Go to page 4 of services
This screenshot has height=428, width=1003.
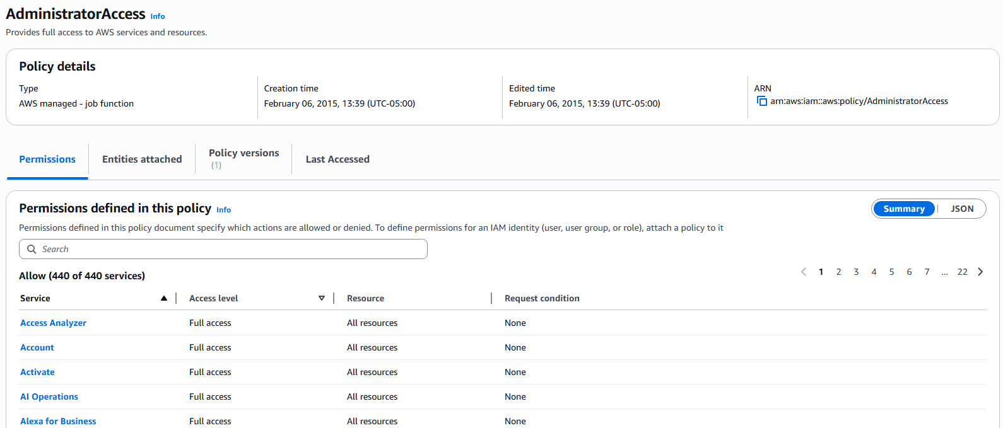tap(874, 272)
